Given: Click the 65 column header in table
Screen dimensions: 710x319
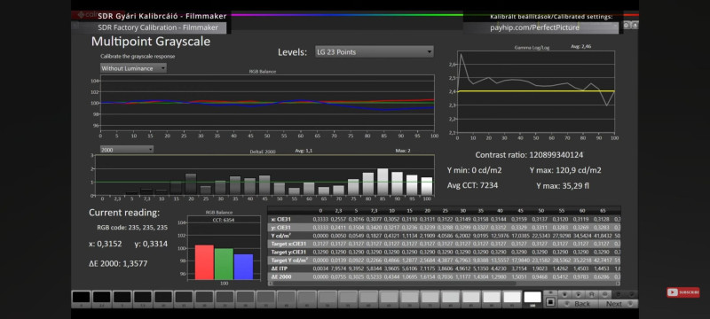Looking at the screenshot, I should tap(603, 211).
